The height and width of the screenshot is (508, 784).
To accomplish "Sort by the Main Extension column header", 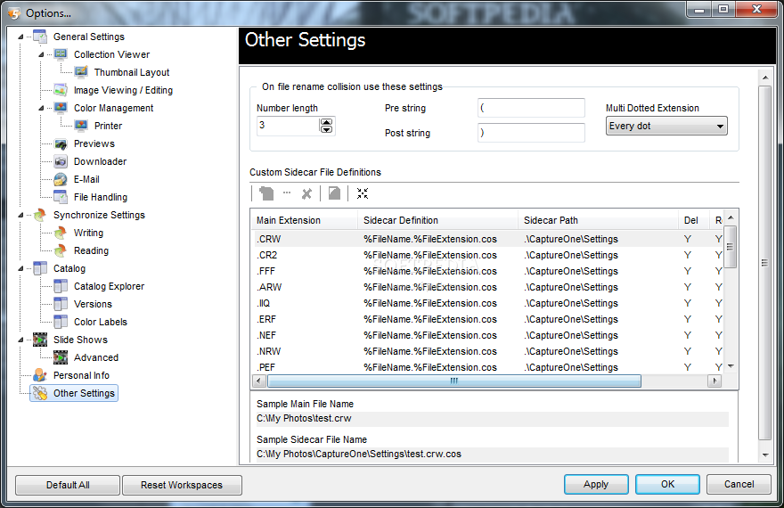I will 304,220.
